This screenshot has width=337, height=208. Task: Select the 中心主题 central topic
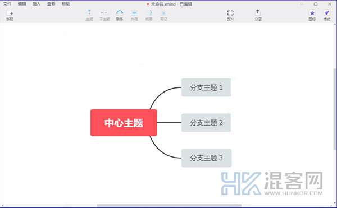pos(124,123)
